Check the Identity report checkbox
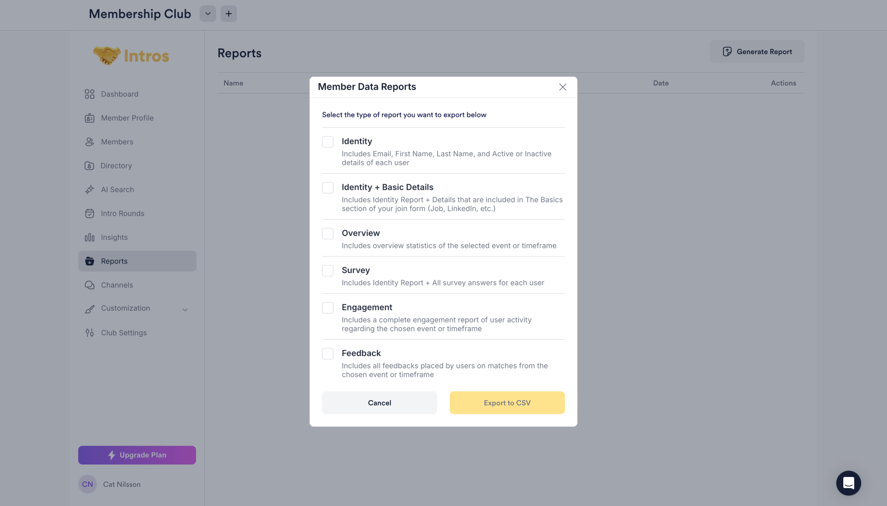Image resolution: width=887 pixels, height=506 pixels. [328, 142]
